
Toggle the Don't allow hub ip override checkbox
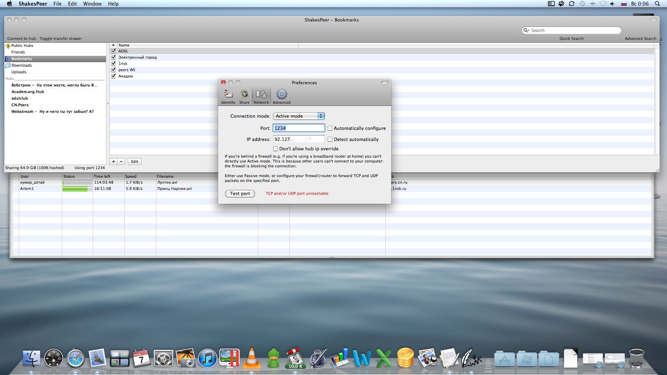275,149
